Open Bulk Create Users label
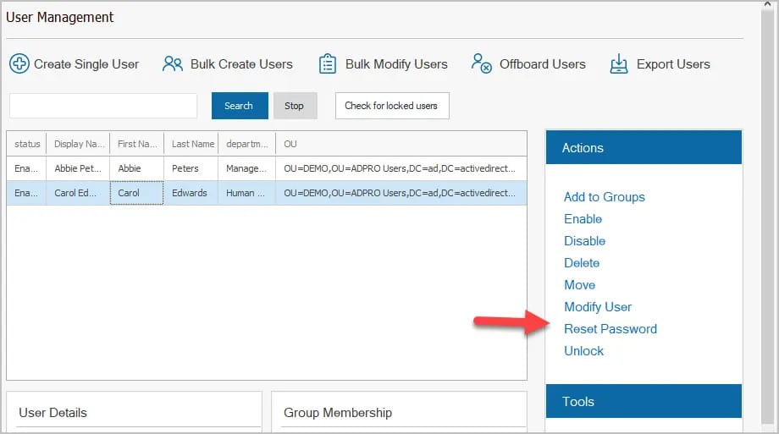 pos(241,64)
